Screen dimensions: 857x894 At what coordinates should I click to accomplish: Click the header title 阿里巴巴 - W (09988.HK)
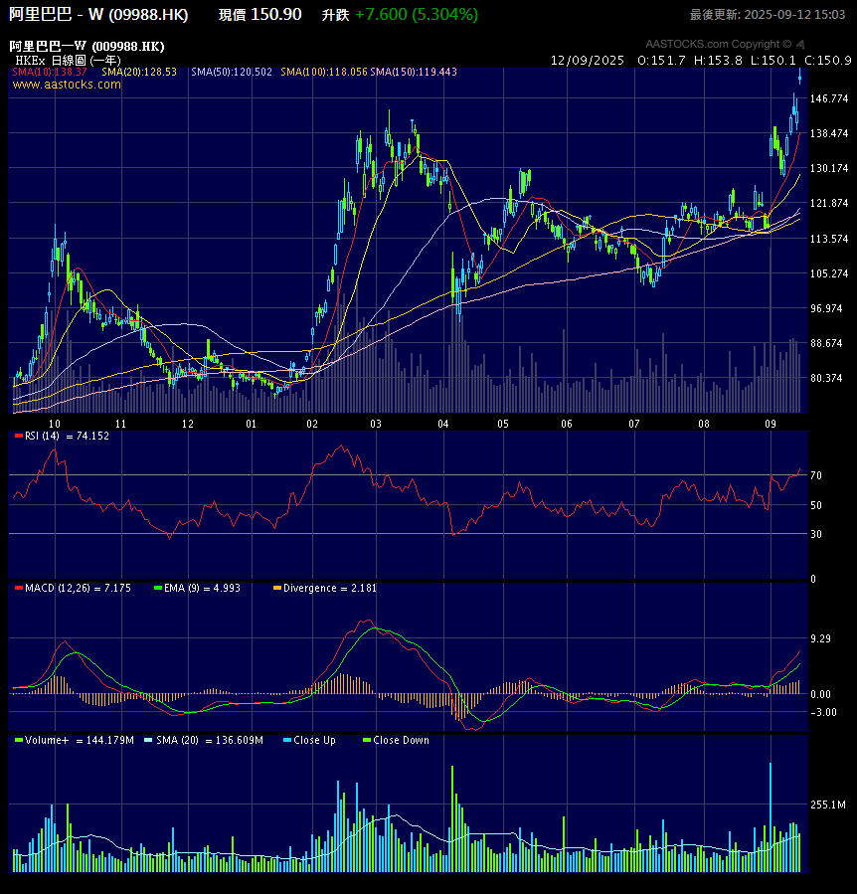tap(98, 14)
